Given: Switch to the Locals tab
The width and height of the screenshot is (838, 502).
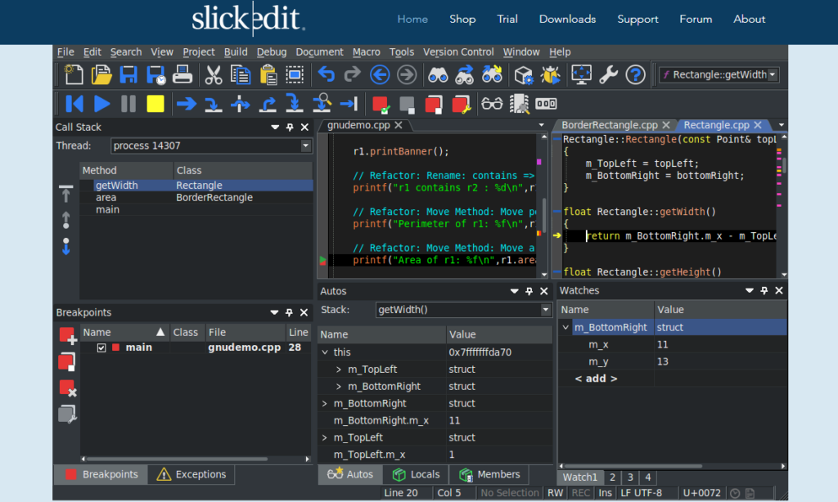Looking at the screenshot, I should (x=417, y=474).
